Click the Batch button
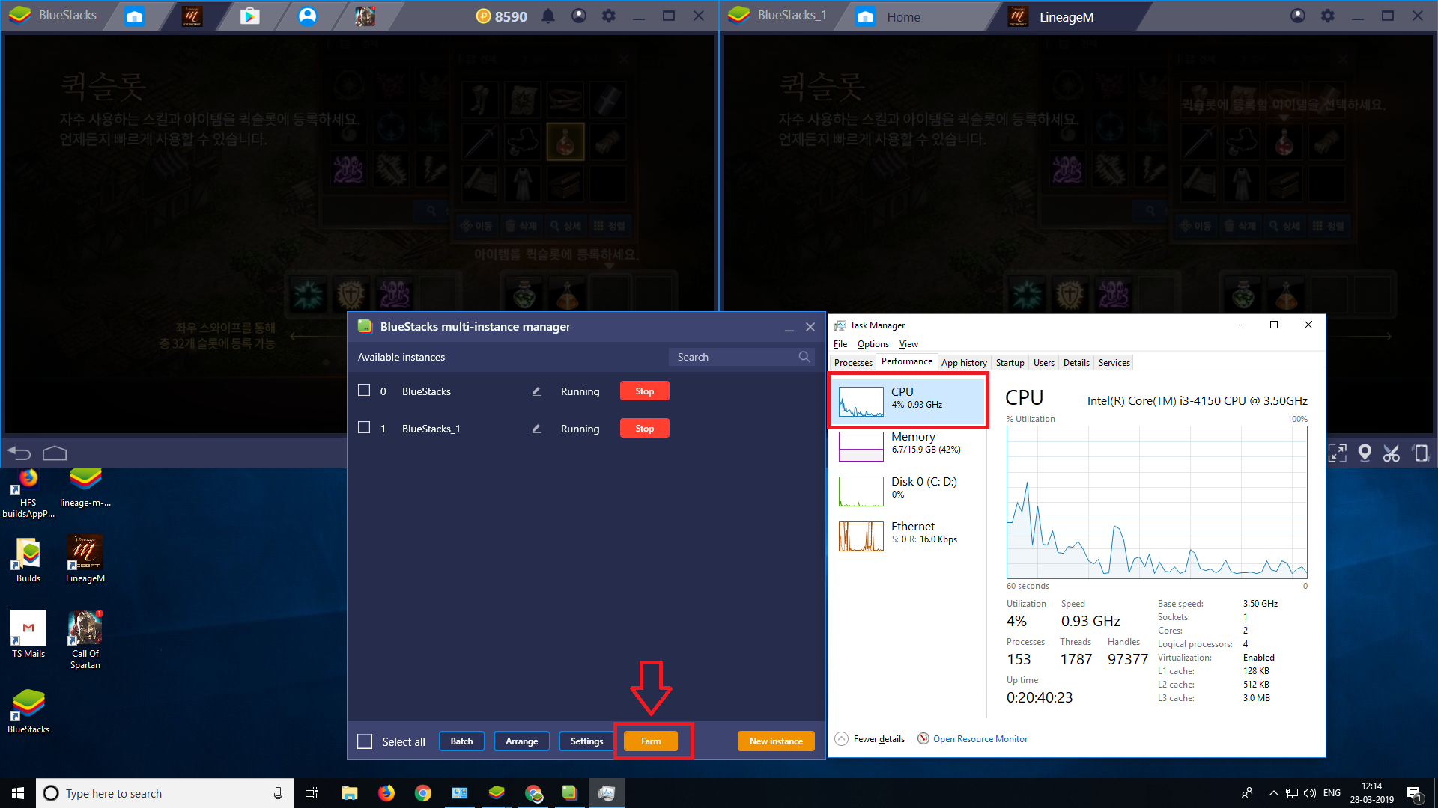The image size is (1438, 808). click(461, 741)
